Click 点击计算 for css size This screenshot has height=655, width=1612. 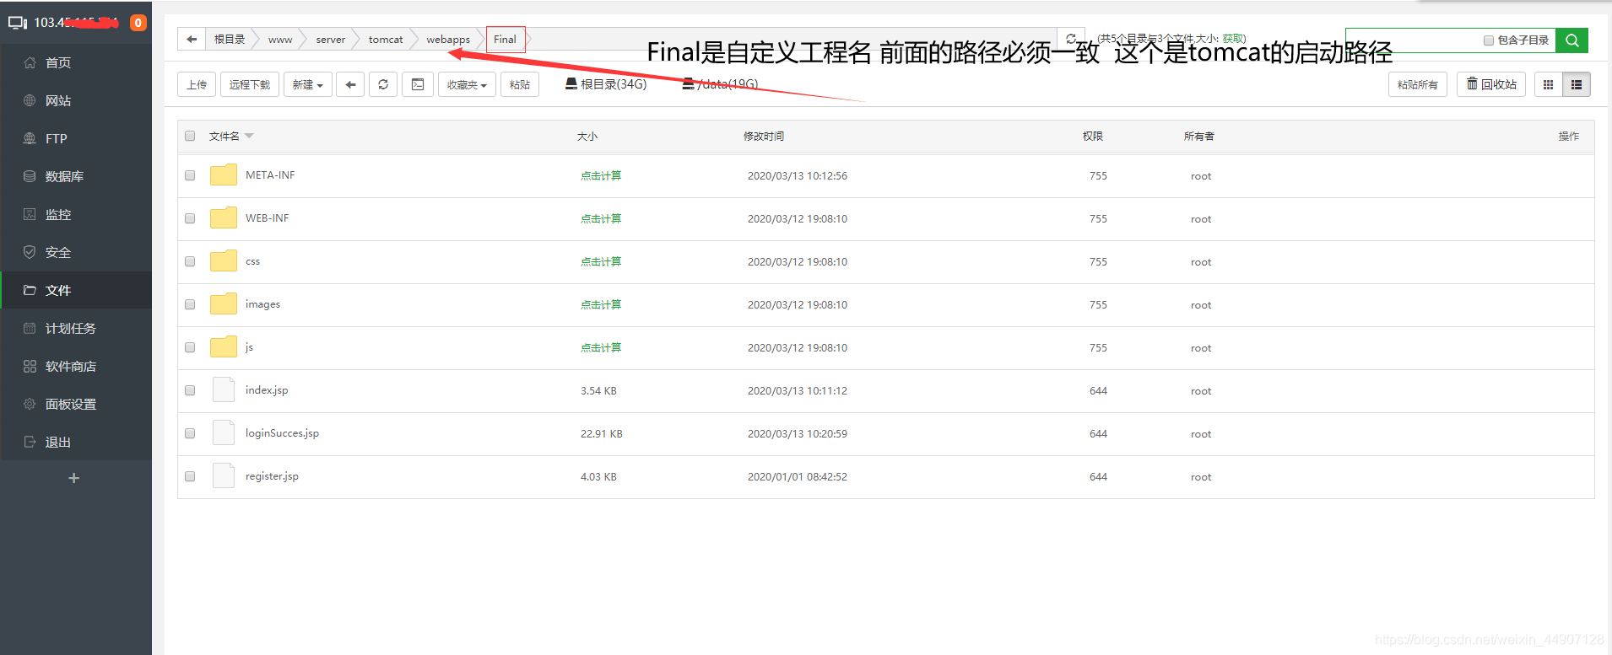coord(601,261)
